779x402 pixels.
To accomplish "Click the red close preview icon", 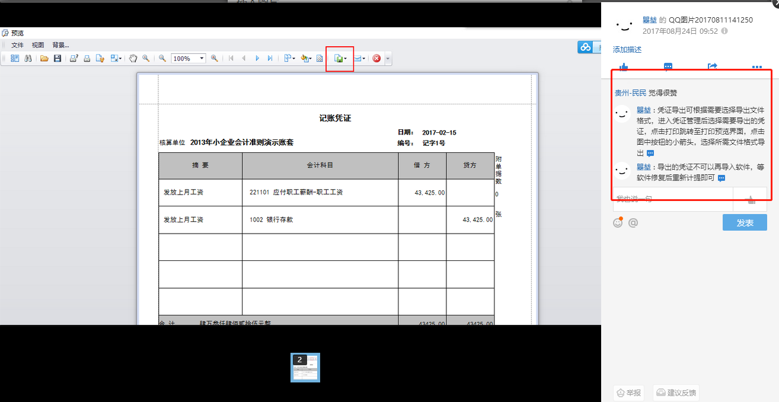I will pos(376,59).
